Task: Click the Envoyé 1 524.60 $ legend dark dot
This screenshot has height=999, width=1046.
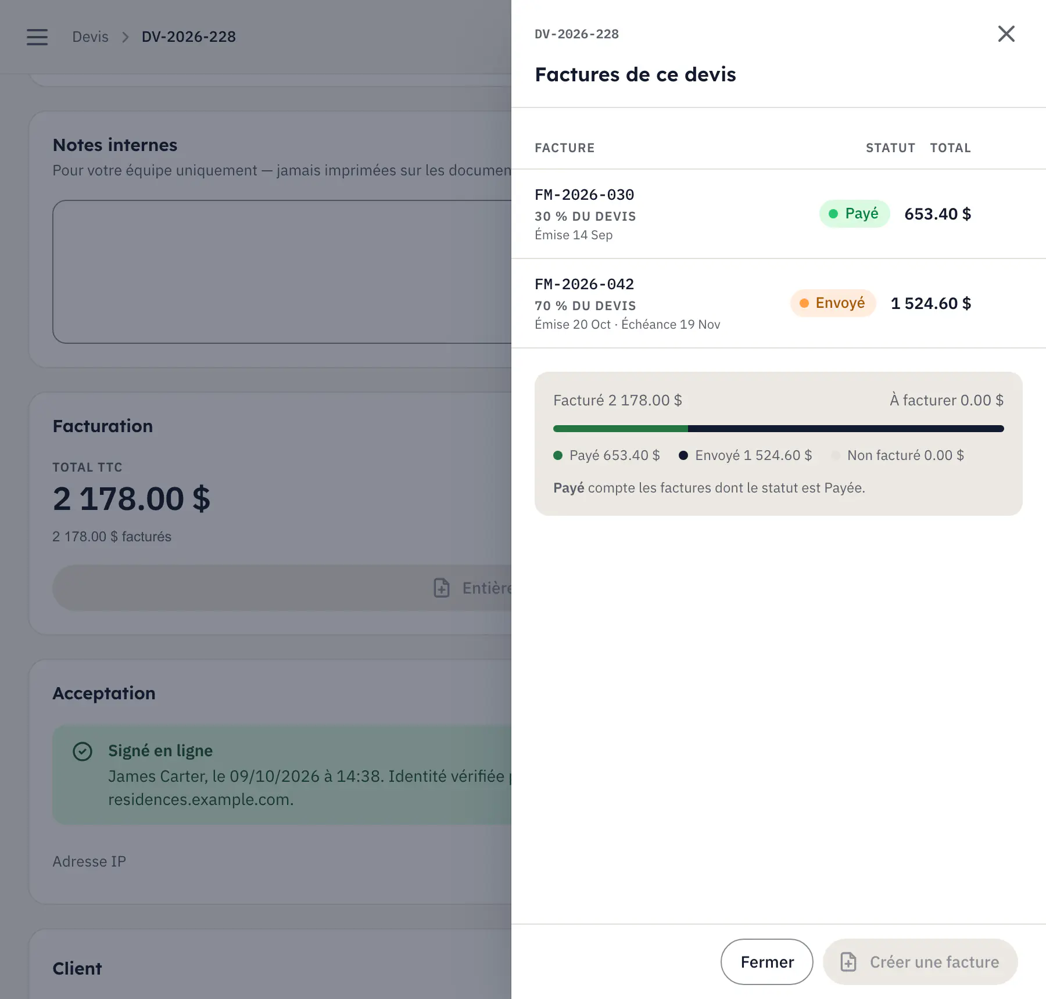Action: 683,455
